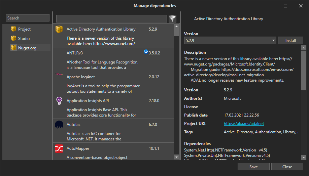Open the Version 5.2.9 dropdown
The image size is (309, 176).
[x=230, y=41]
